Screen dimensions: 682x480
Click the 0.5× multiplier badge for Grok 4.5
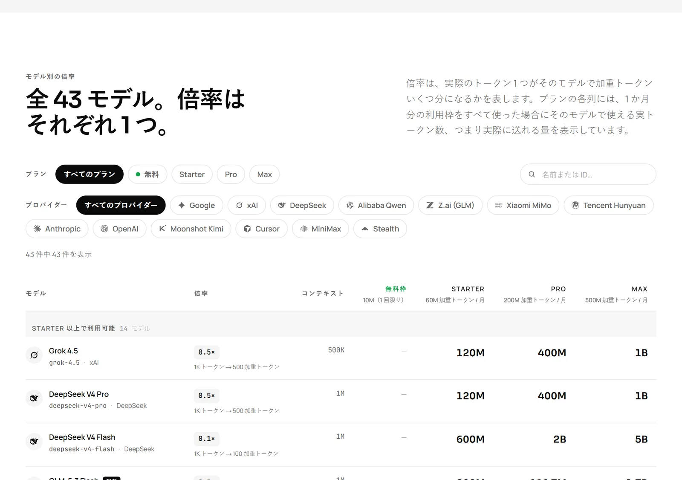[x=207, y=352]
